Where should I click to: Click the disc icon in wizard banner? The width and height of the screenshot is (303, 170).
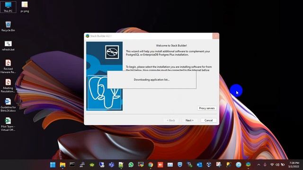coord(112,52)
